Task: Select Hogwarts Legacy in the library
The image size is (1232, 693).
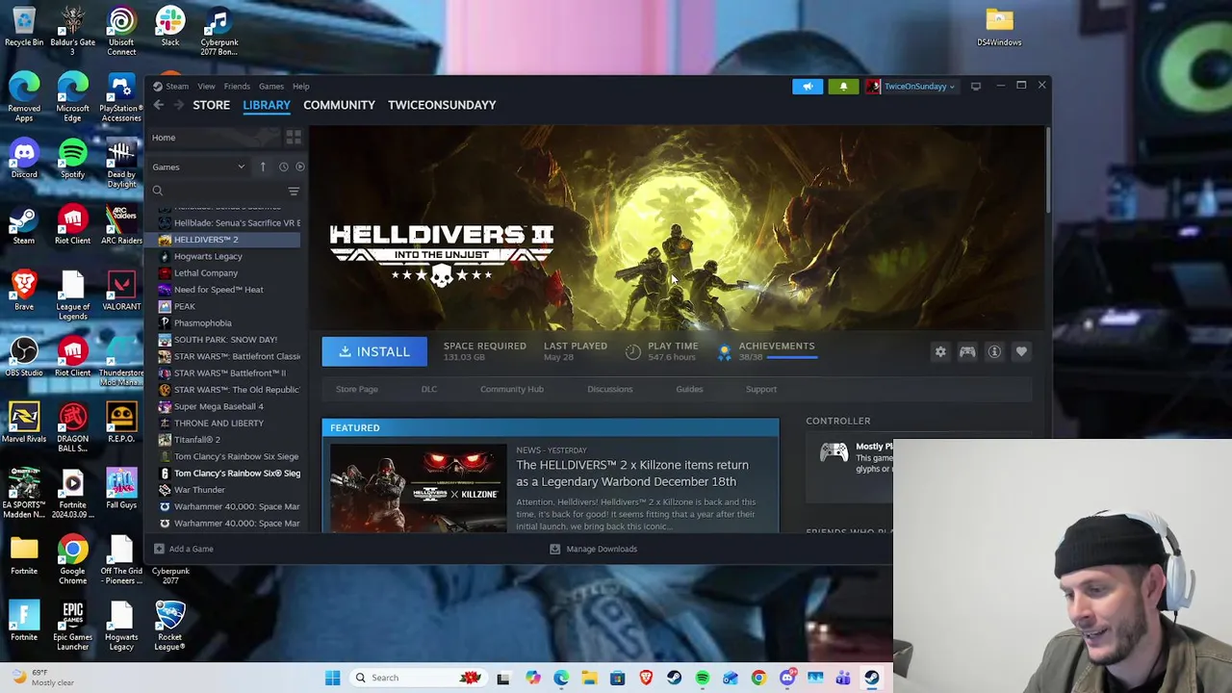Action: [x=208, y=256]
